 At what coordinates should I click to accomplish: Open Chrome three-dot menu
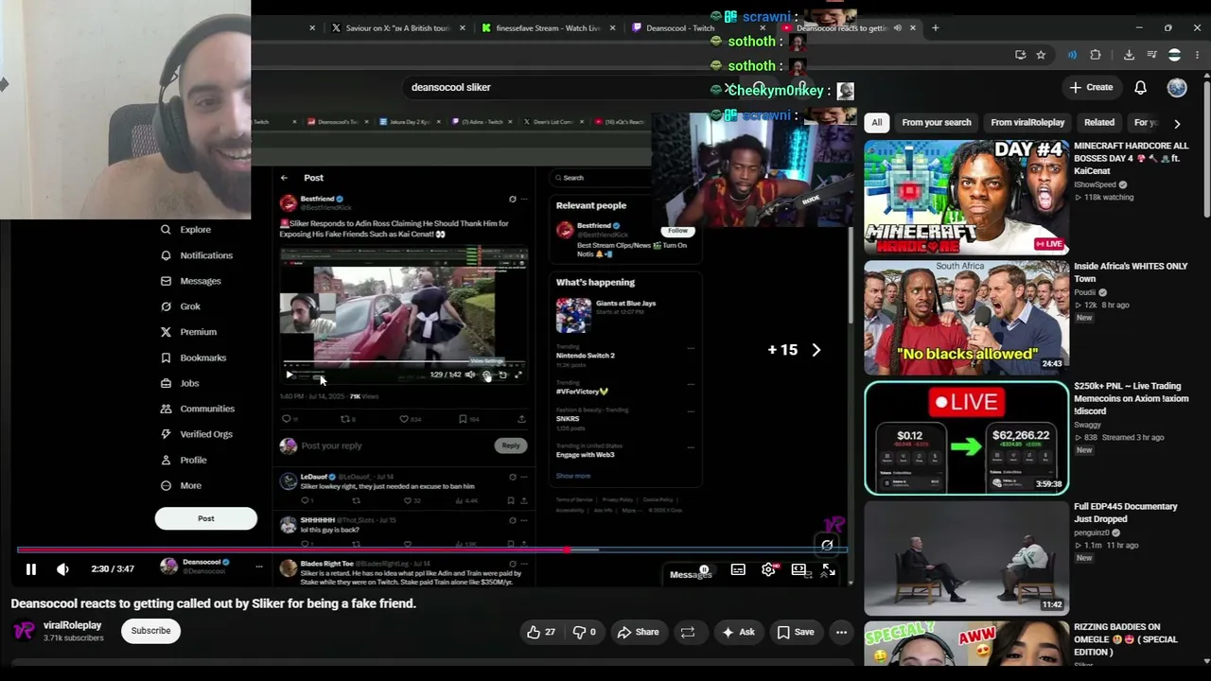pyautogui.click(x=1197, y=55)
